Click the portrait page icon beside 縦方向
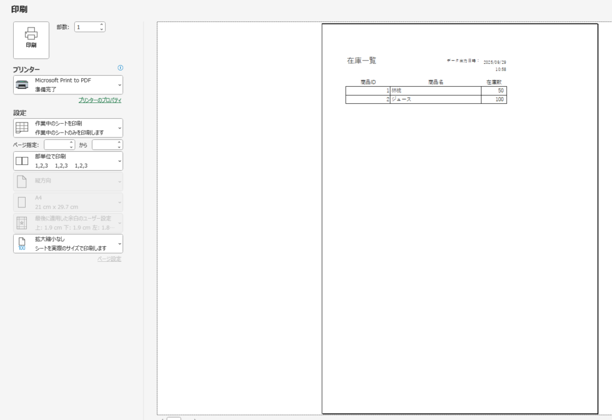 pyautogui.click(x=22, y=182)
